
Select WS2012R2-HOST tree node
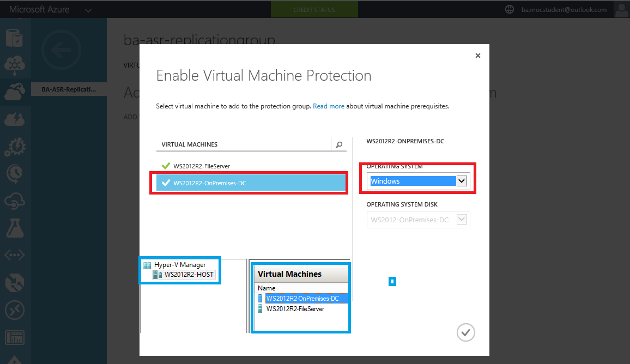coord(189,275)
